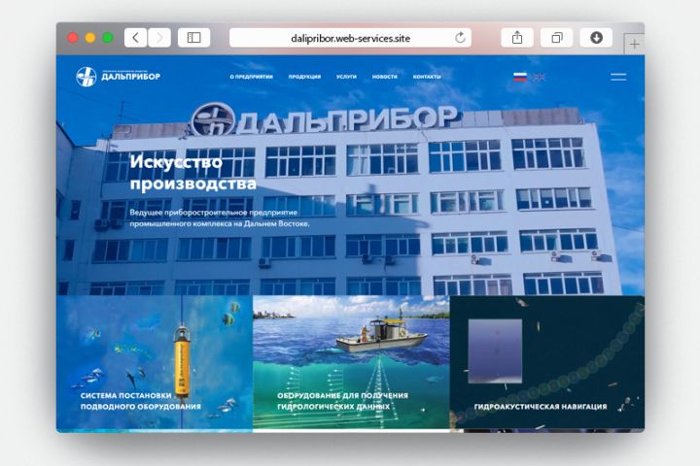Reload the page using the refresh icon
Screen dimensions: 700x466
click(x=460, y=38)
